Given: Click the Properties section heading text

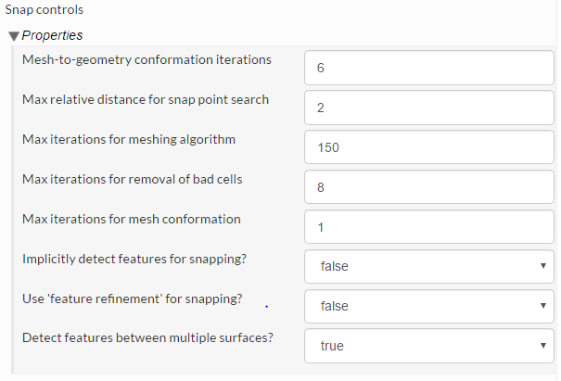Looking at the screenshot, I should tap(52, 35).
